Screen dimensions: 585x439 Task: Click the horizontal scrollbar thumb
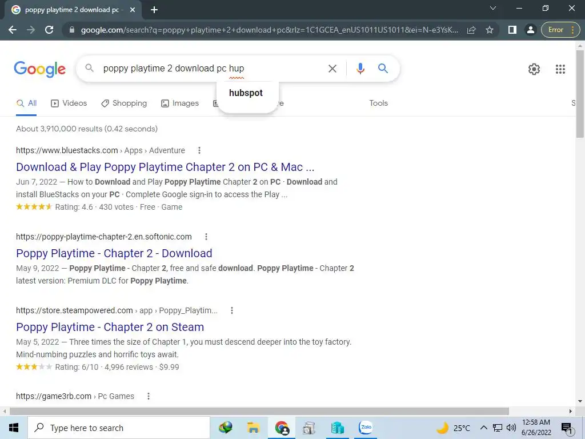point(259,412)
